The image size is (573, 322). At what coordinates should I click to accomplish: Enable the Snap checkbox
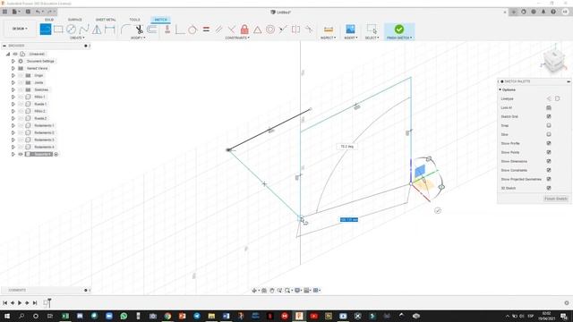tap(549, 125)
